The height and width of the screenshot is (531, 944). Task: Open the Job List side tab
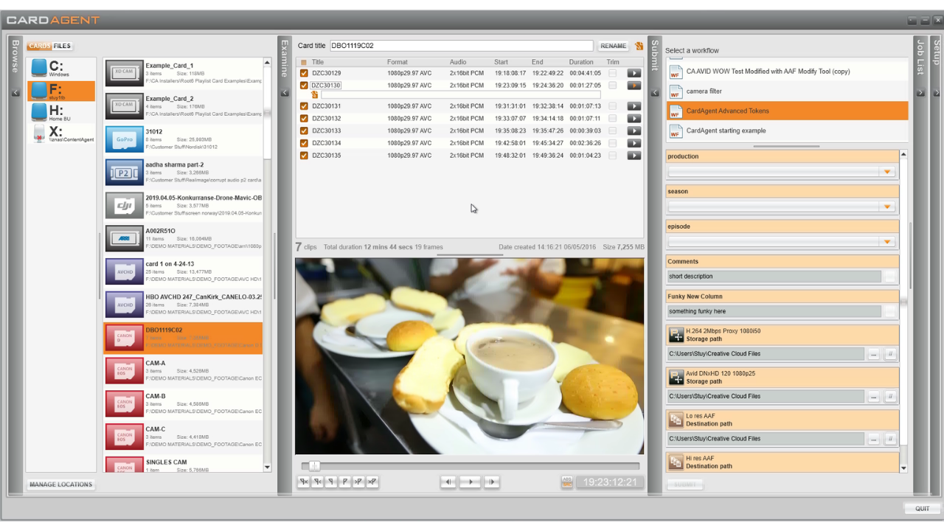[x=920, y=58]
